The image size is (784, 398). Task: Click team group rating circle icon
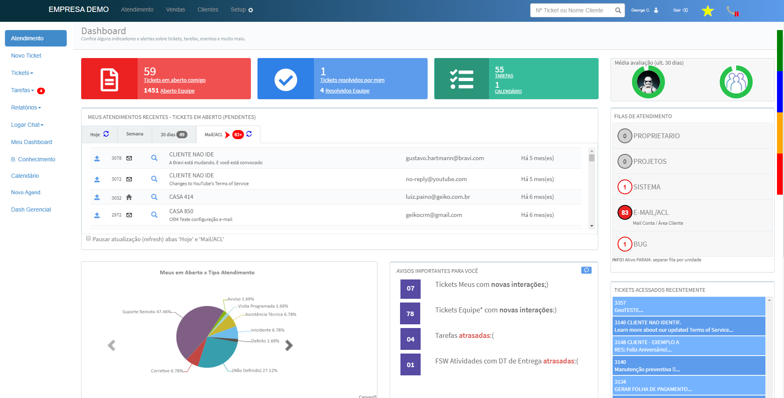click(736, 82)
